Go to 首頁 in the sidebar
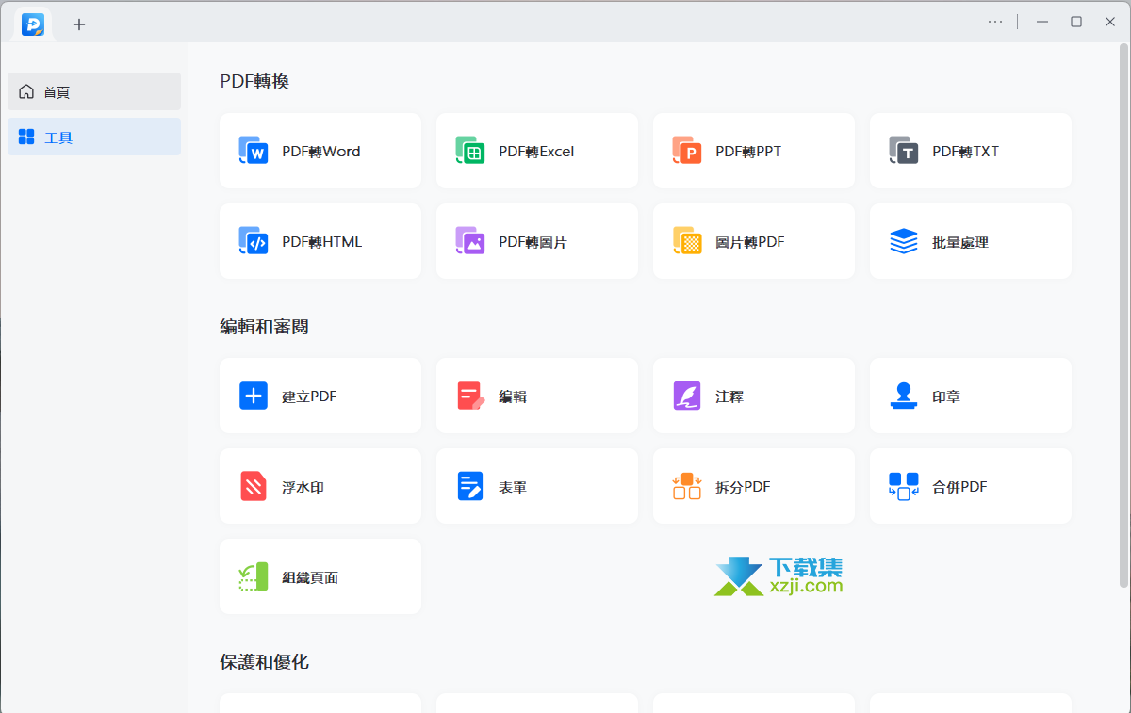 coord(94,91)
